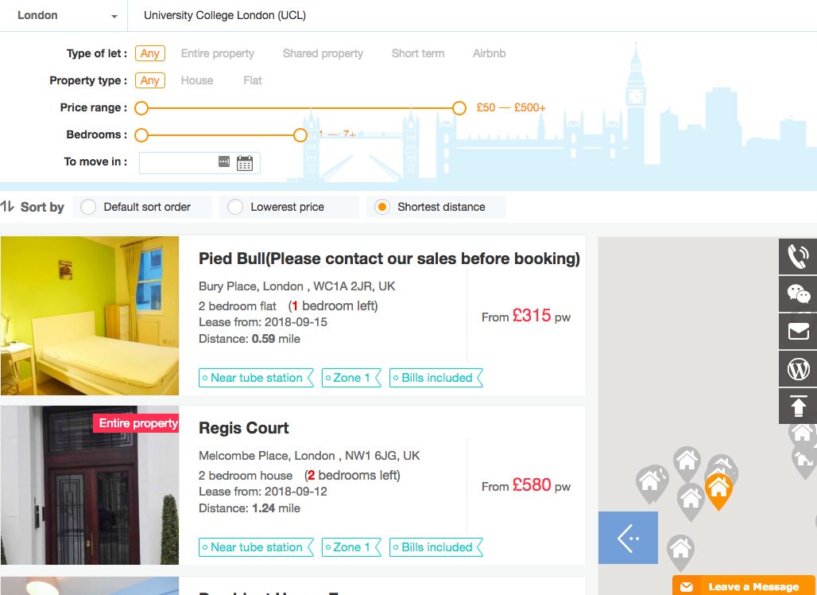Image resolution: width=817 pixels, height=595 pixels.
Task: Select the lowest grey house map marker
Action: pyautogui.click(x=680, y=552)
